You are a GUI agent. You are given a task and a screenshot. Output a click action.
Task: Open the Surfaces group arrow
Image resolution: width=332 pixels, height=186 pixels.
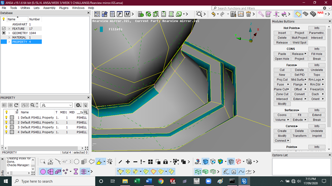click(x=298, y=110)
